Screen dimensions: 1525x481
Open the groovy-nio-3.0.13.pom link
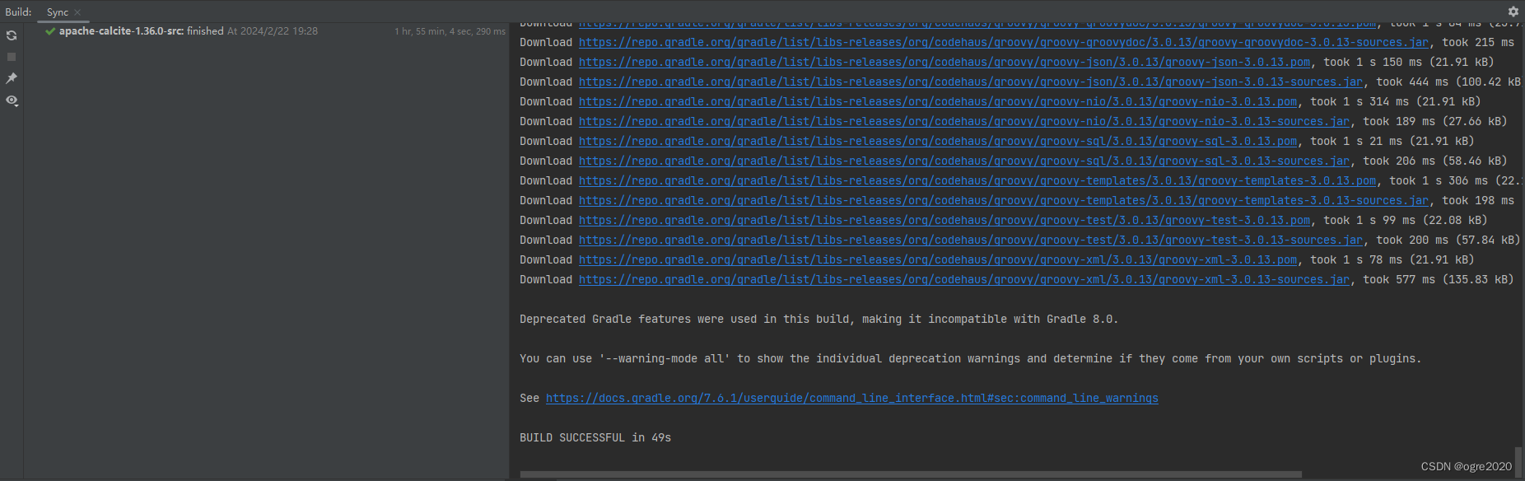coord(937,101)
